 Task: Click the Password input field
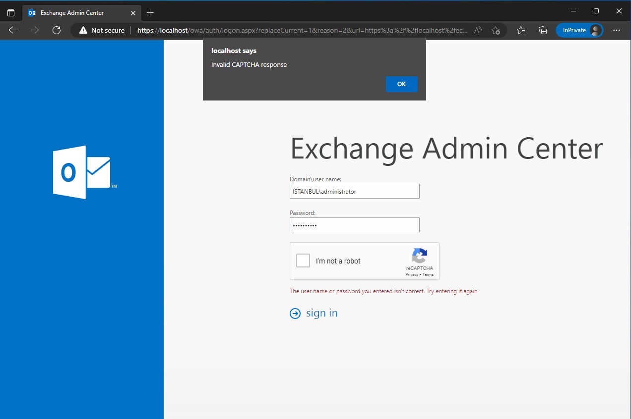(355, 225)
